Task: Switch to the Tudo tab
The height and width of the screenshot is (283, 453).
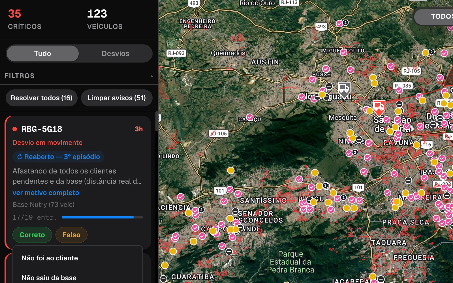Action: (43, 53)
